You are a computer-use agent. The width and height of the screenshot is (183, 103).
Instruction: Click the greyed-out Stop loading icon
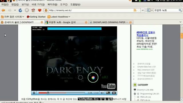click(27, 10)
